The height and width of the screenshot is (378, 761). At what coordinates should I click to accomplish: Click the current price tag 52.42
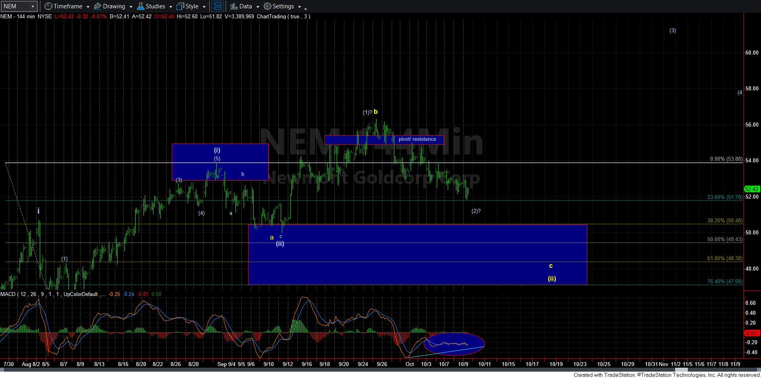[x=752, y=189]
